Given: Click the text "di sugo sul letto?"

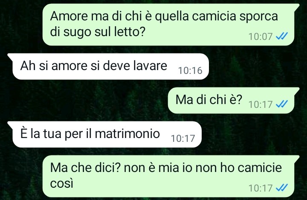Looking at the screenshot, I should pyautogui.click(x=97, y=31).
